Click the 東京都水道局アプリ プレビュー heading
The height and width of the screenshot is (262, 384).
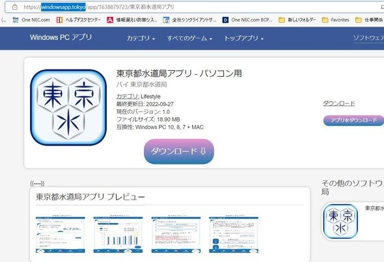(x=90, y=197)
